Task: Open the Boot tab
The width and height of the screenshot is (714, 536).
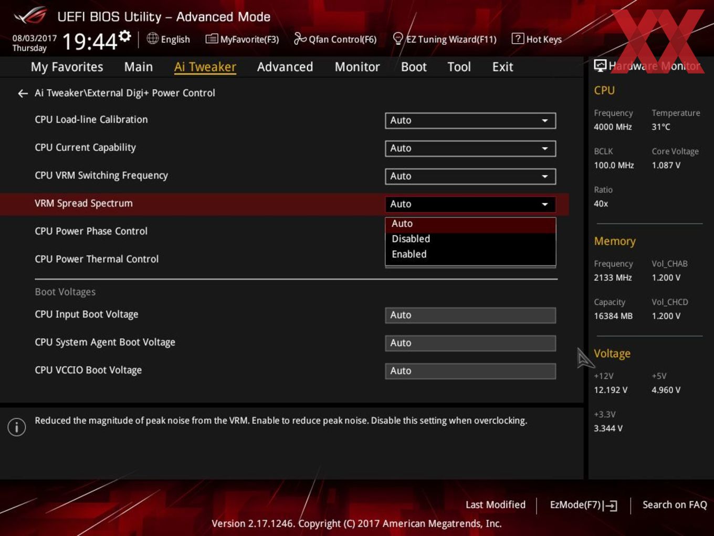Action: pos(414,67)
